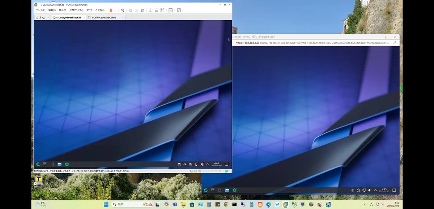Screen dimensions: 434x209
Task: Click the display configuration tray icon in VMware guest
Action: [196, 164]
